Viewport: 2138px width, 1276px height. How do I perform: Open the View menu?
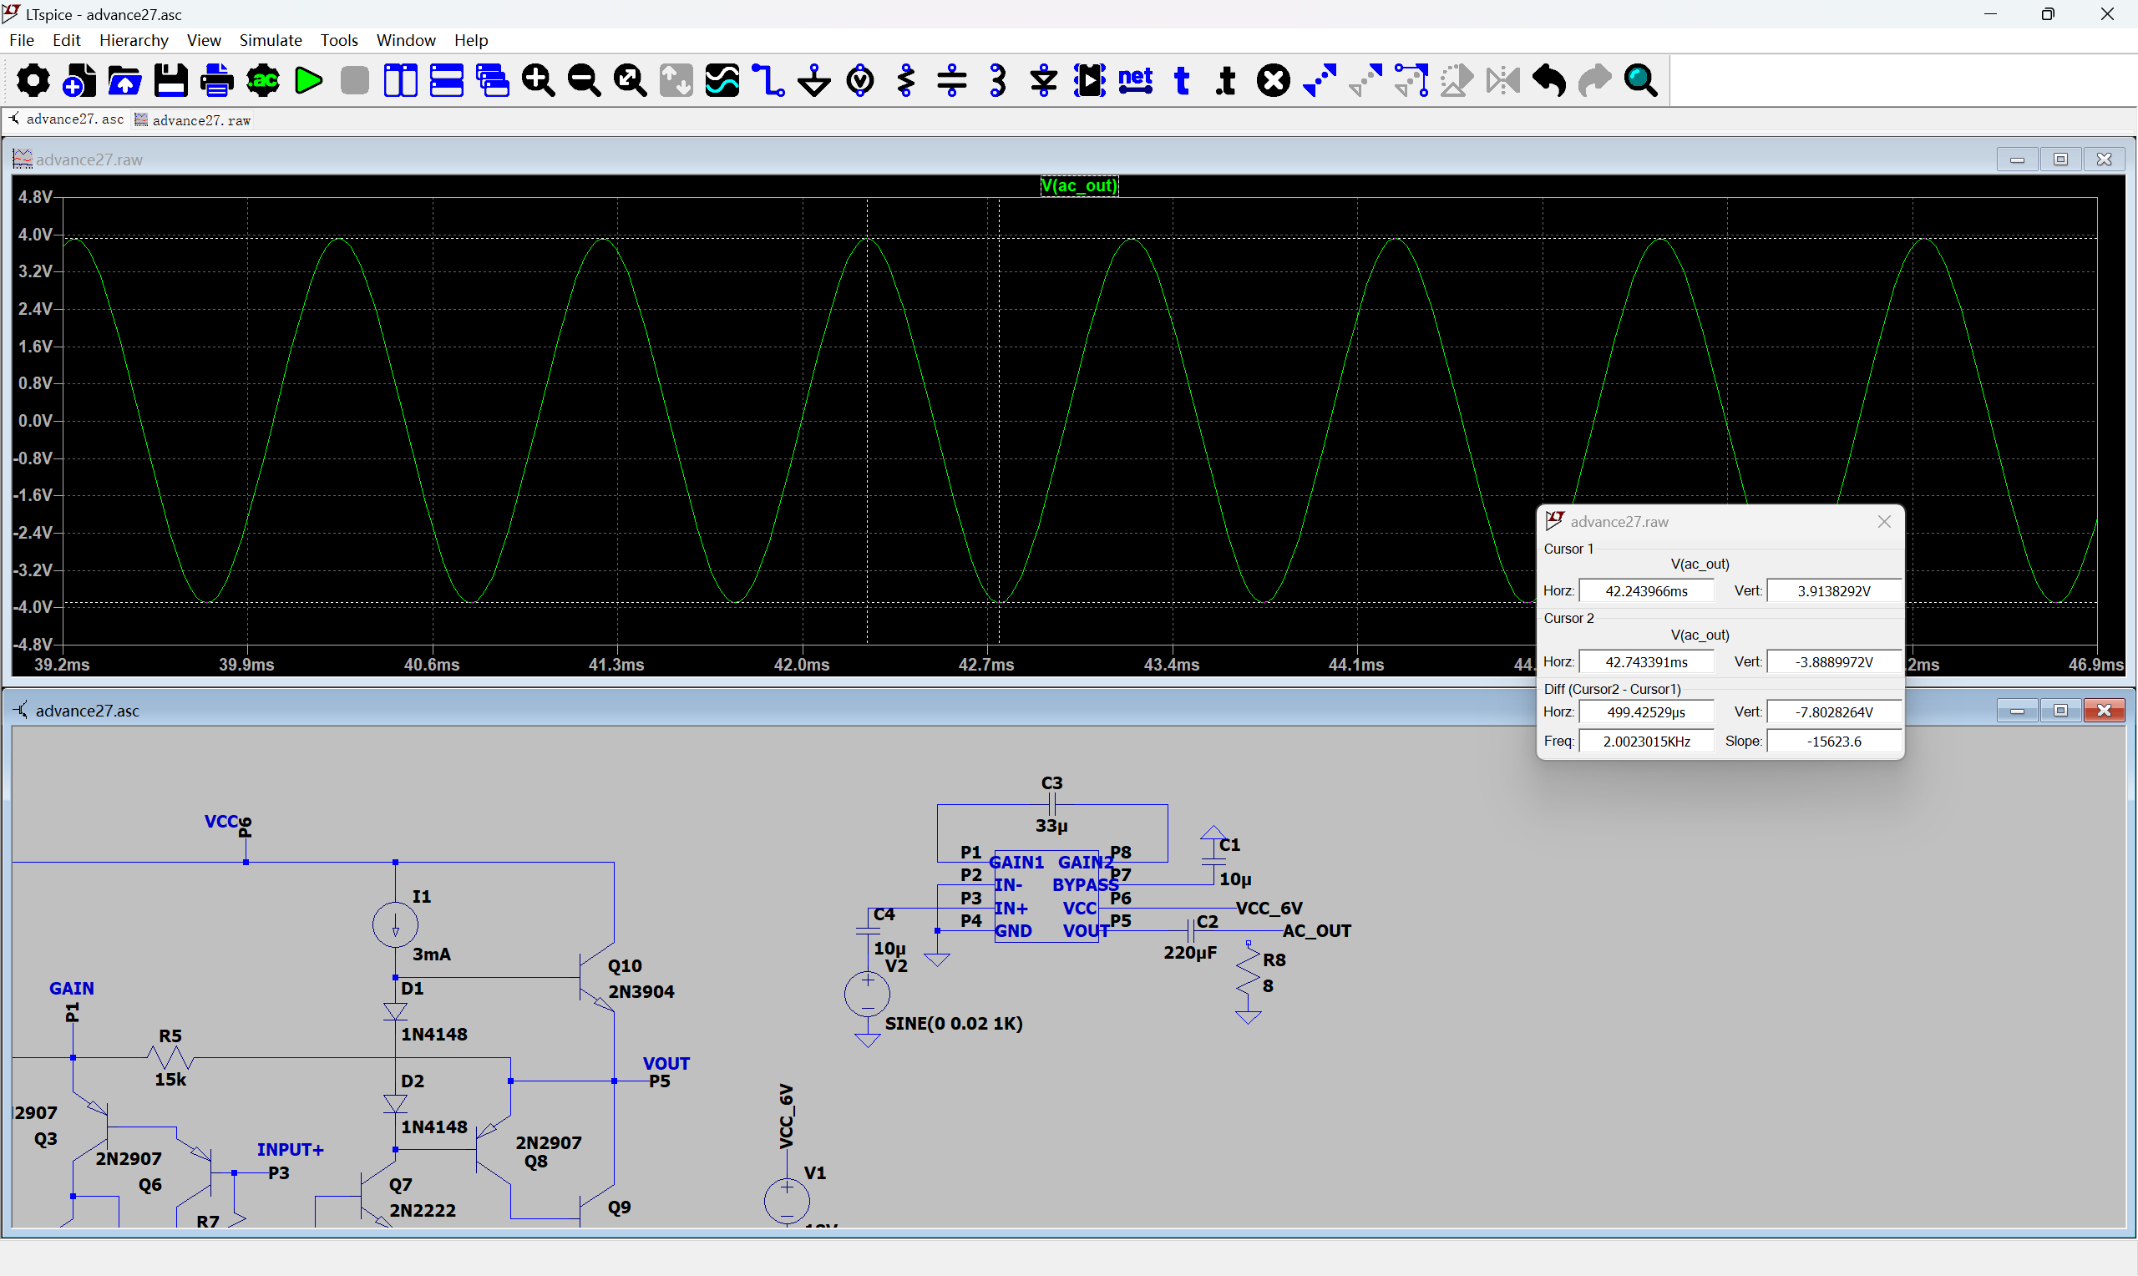(x=204, y=40)
